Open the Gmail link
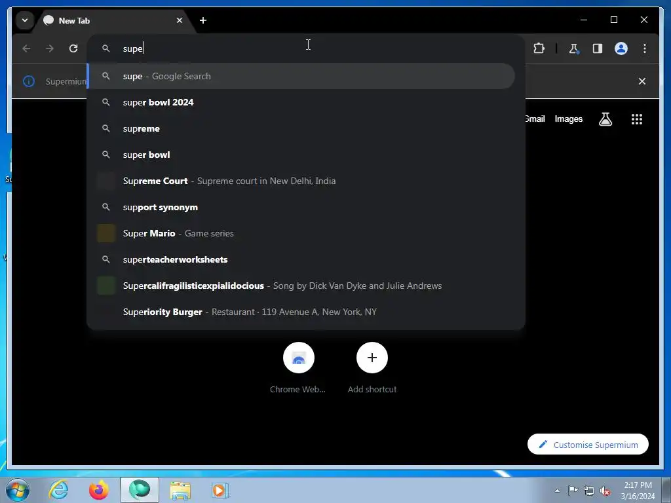This screenshot has width=671, height=503. tap(535, 119)
